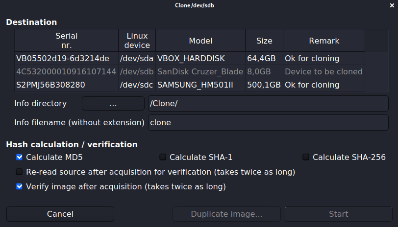
Task: Sort by the Linux device column header
Action: 137,41
